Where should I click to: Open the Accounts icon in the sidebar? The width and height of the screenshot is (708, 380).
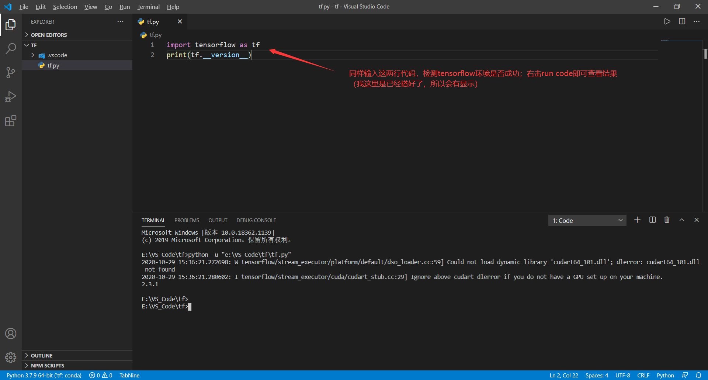pos(11,333)
